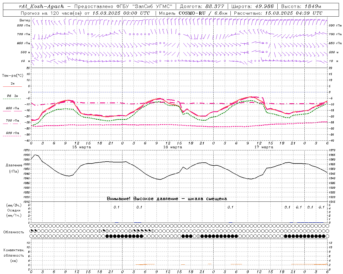Select the latitude text Широта: 49.986
This screenshot has height=274, width=343.
point(252,6)
